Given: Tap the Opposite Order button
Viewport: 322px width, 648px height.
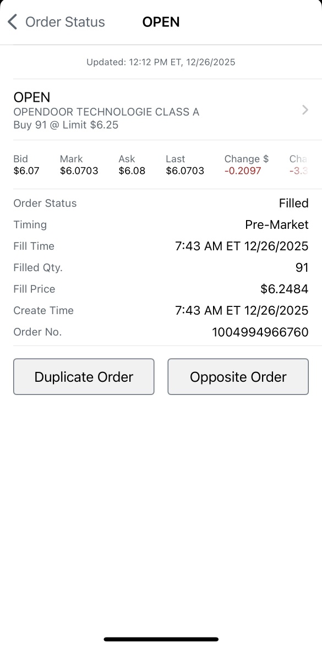Looking at the screenshot, I should [238, 376].
